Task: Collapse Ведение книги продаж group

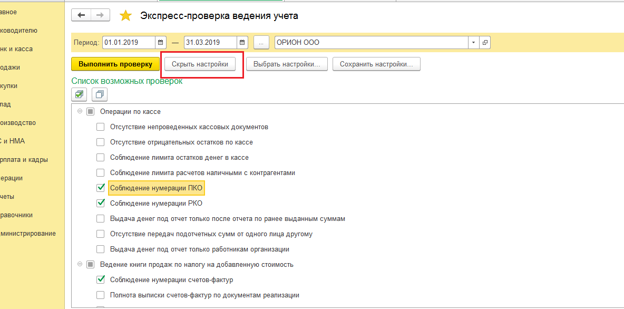Action: pyautogui.click(x=80, y=264)
